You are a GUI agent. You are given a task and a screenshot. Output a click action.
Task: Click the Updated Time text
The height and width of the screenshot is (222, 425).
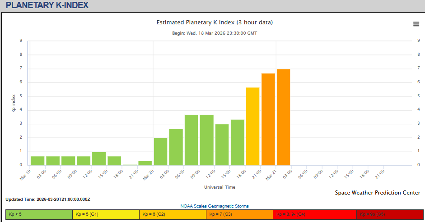coord(48,199)
